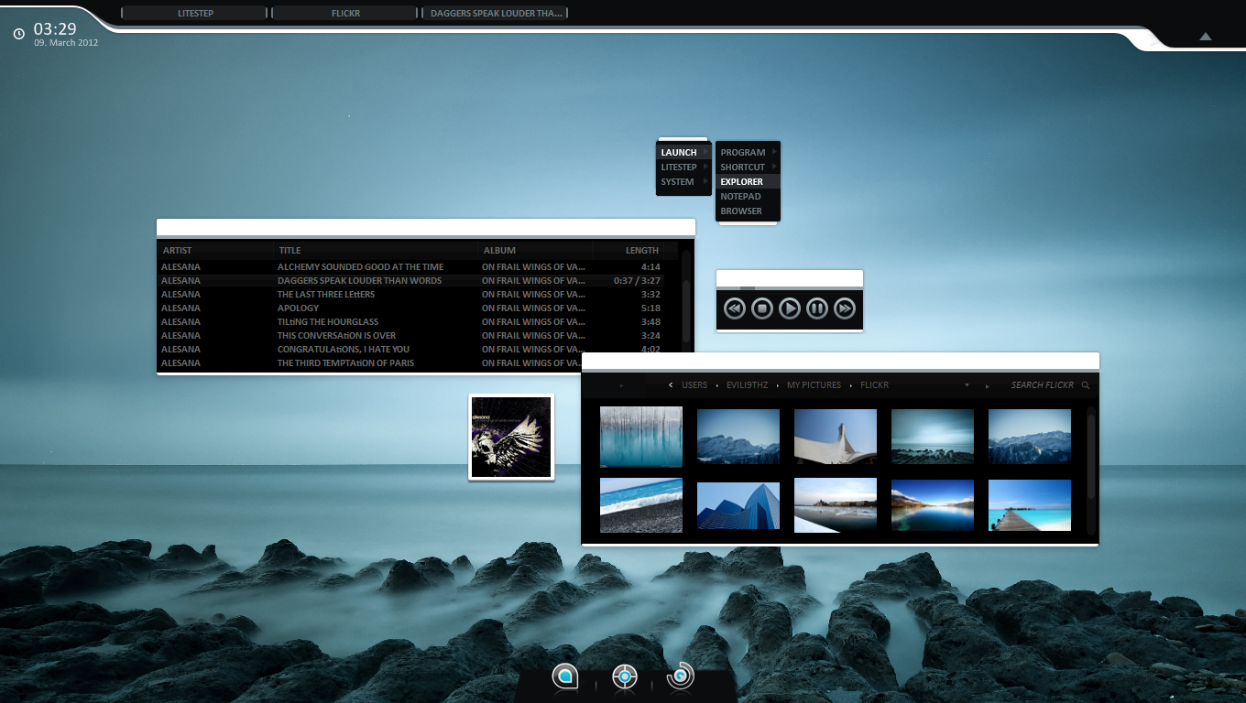Expand the LAUNCH submenu arrow
This screenshot has width=1246, height=703.
[705, 153]
